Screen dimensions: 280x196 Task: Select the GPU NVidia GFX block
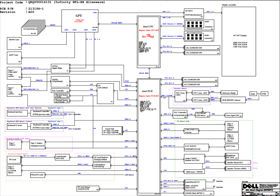[79, 19]
